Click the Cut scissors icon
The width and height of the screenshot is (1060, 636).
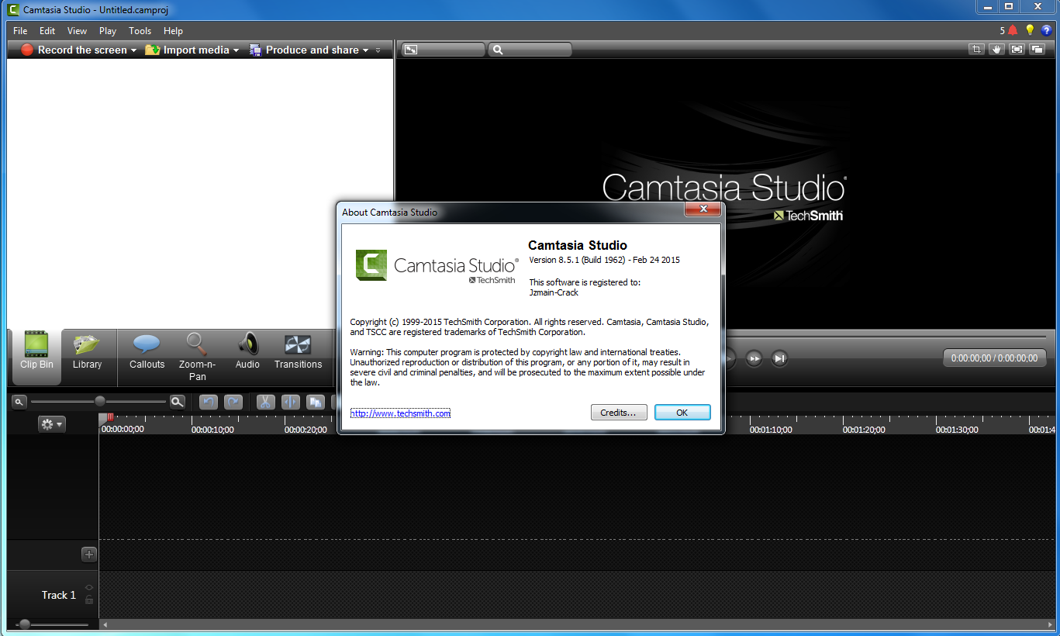(x=265, y=402)
